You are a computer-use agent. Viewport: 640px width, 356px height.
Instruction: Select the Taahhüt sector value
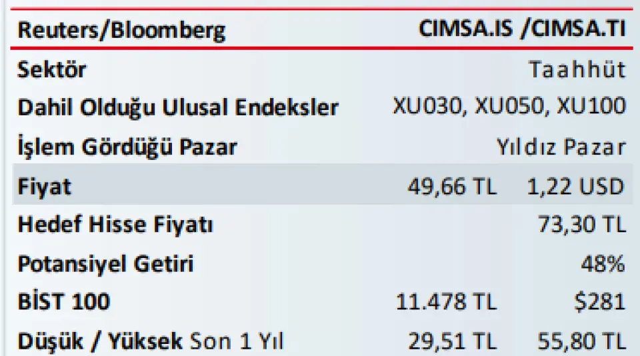[x=577, y=69]
